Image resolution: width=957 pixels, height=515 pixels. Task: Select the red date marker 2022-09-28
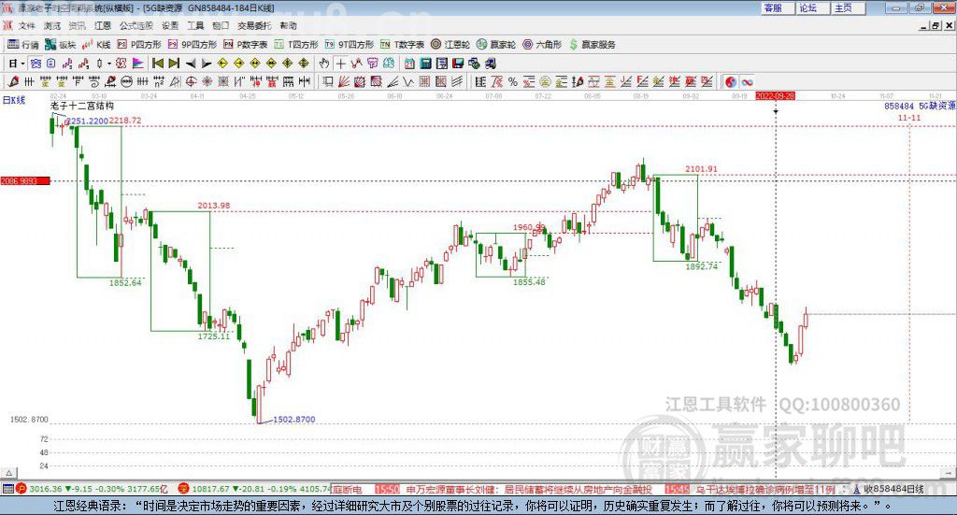(775, 95)
